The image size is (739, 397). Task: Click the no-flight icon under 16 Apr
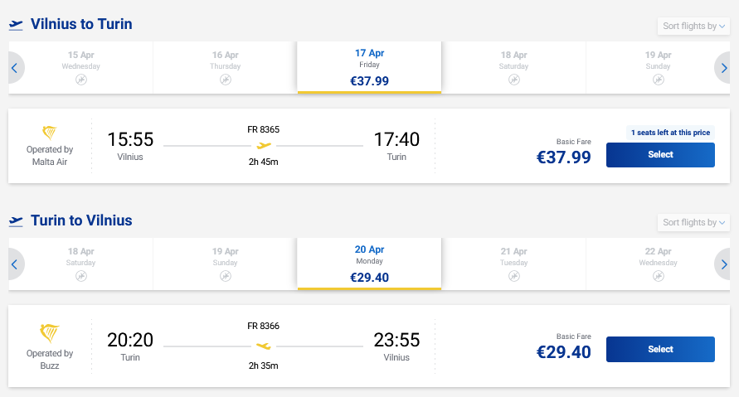click(225, 80)
